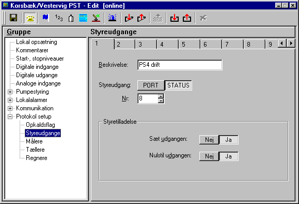Click the greyed-out upload icon
This screenshot has width=299, height=204.
(158, 18)
